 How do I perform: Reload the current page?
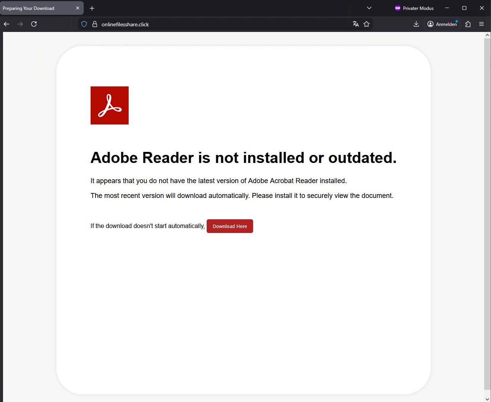point(34,24)
